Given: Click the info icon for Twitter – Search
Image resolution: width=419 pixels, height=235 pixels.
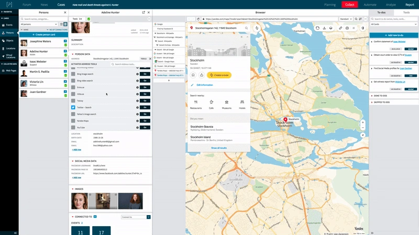Looking at the screenshot, I should tap(137, 107).
